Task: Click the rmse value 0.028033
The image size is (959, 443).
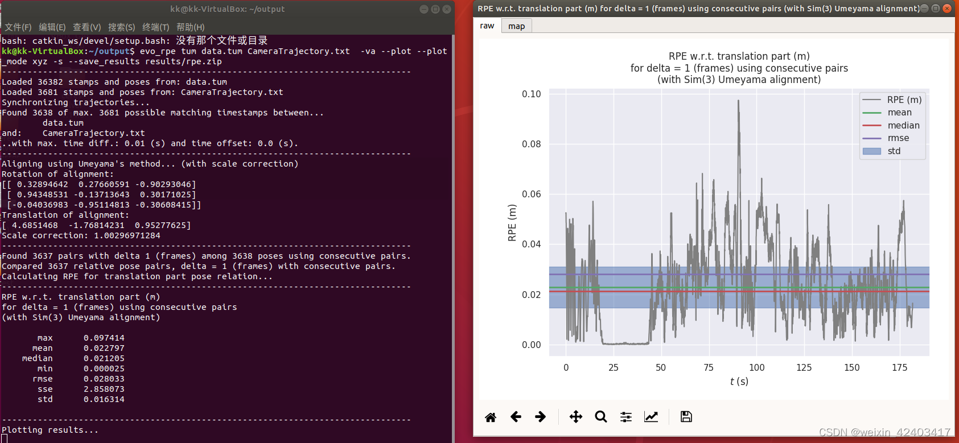Action: click(x=104, y=379)
